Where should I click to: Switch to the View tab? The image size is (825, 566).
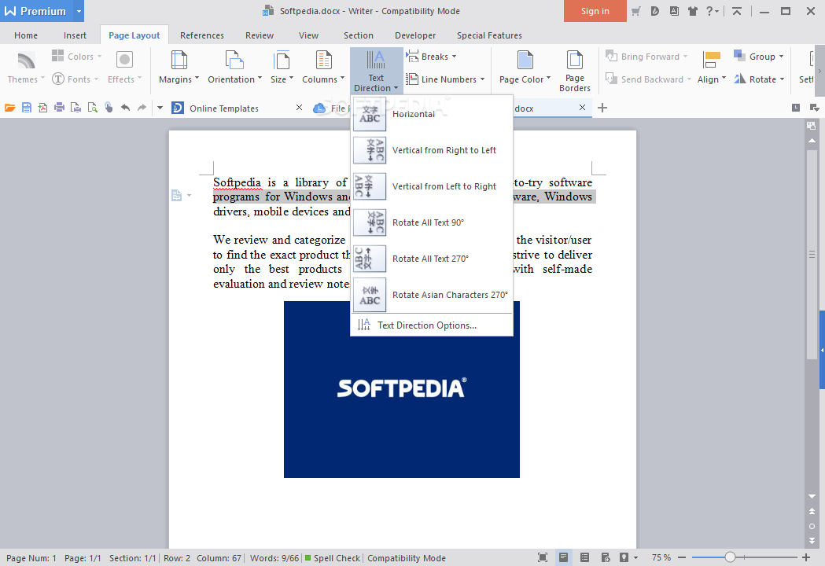coord(308,35)
